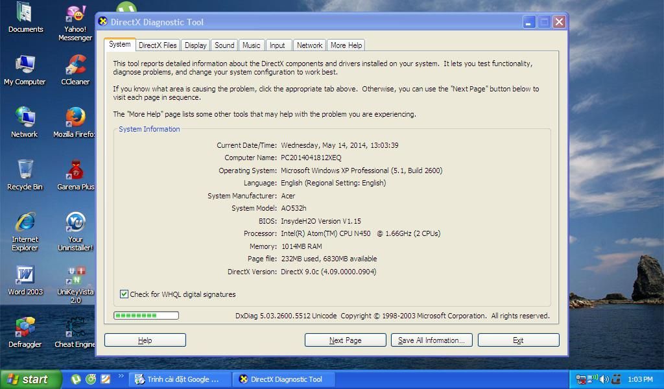Click the Yahoo! Messenger desktop icon

point(75,16)
